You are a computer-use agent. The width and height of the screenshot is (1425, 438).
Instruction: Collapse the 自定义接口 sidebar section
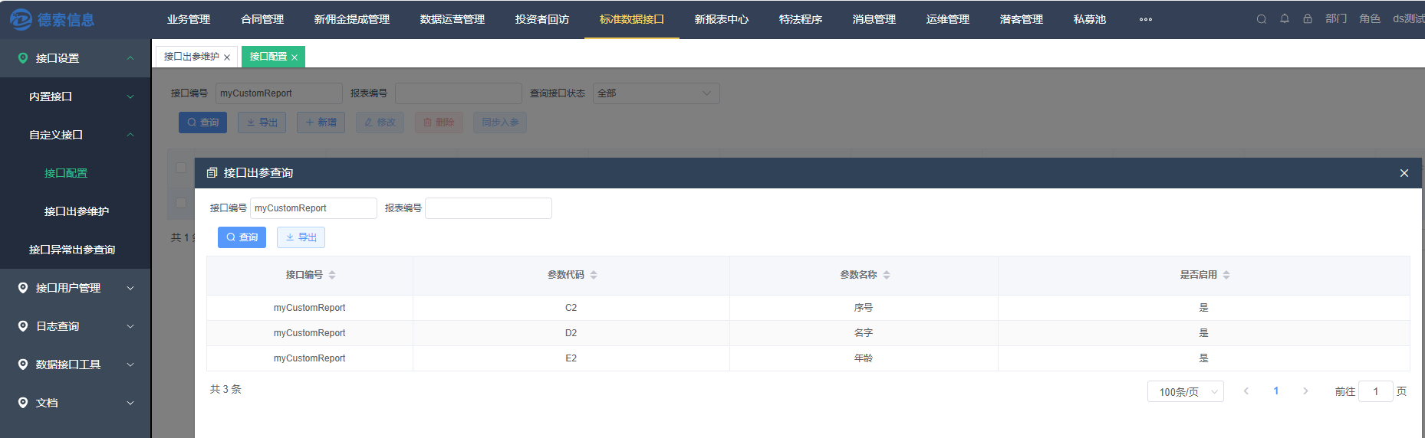(x=75, y=135)
